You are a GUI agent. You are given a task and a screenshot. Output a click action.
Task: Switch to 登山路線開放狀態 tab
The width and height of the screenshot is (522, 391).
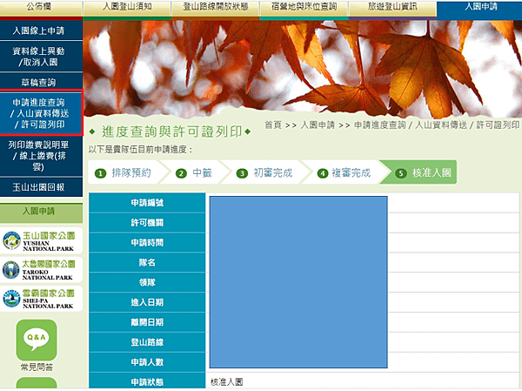pos(215,8)
